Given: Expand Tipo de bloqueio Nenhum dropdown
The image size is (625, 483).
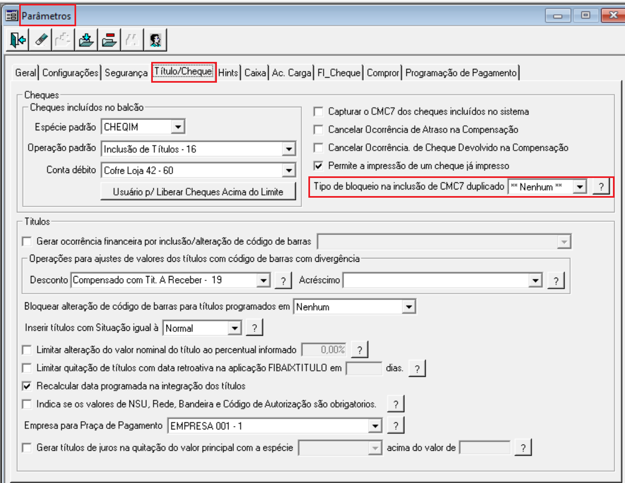Looking at the screenshot, I should [580, 187].
